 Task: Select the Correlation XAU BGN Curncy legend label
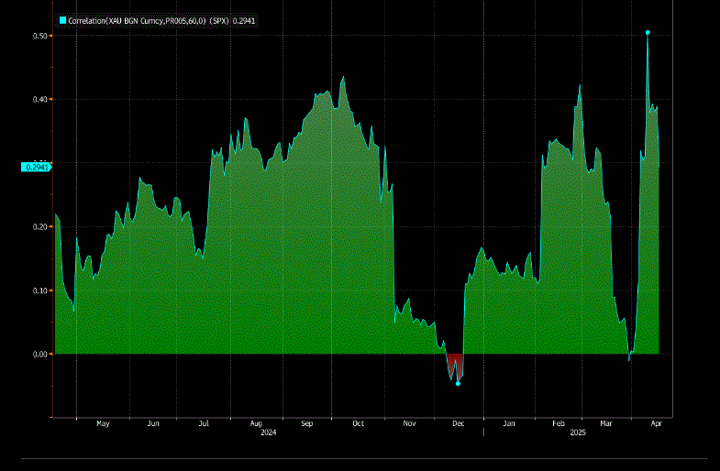(x=161, y=21)
